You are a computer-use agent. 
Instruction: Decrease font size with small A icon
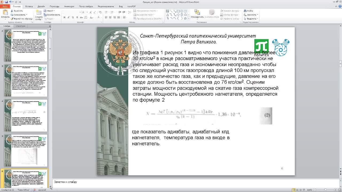pyautogui.click(x=95, y=12)
